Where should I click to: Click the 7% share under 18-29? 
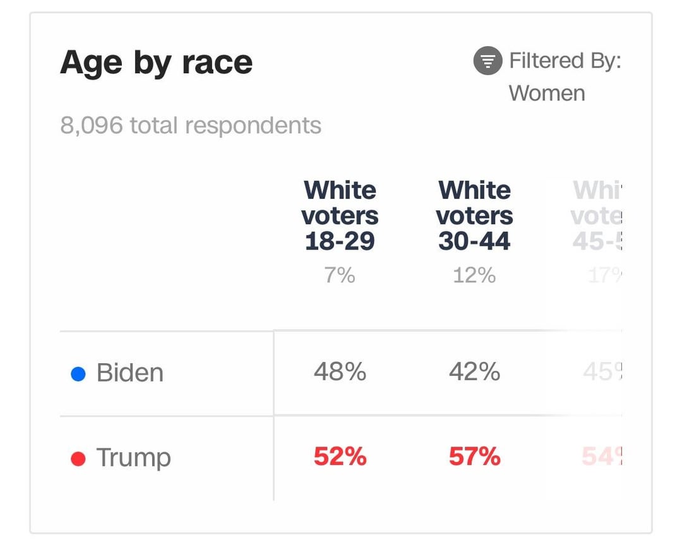tap(340, 275)
